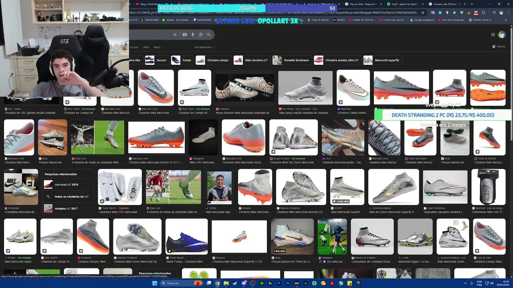Open the Conquistas de Cristiano Ronaldo image
The height and width of the screenshot is (288, 513).
point(372,237)
